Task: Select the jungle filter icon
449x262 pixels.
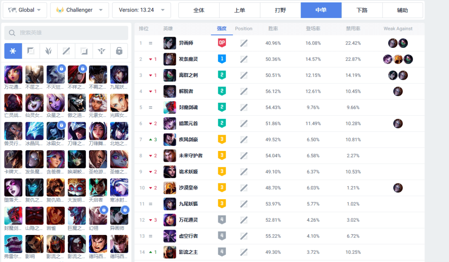Action: coord(48,51)
